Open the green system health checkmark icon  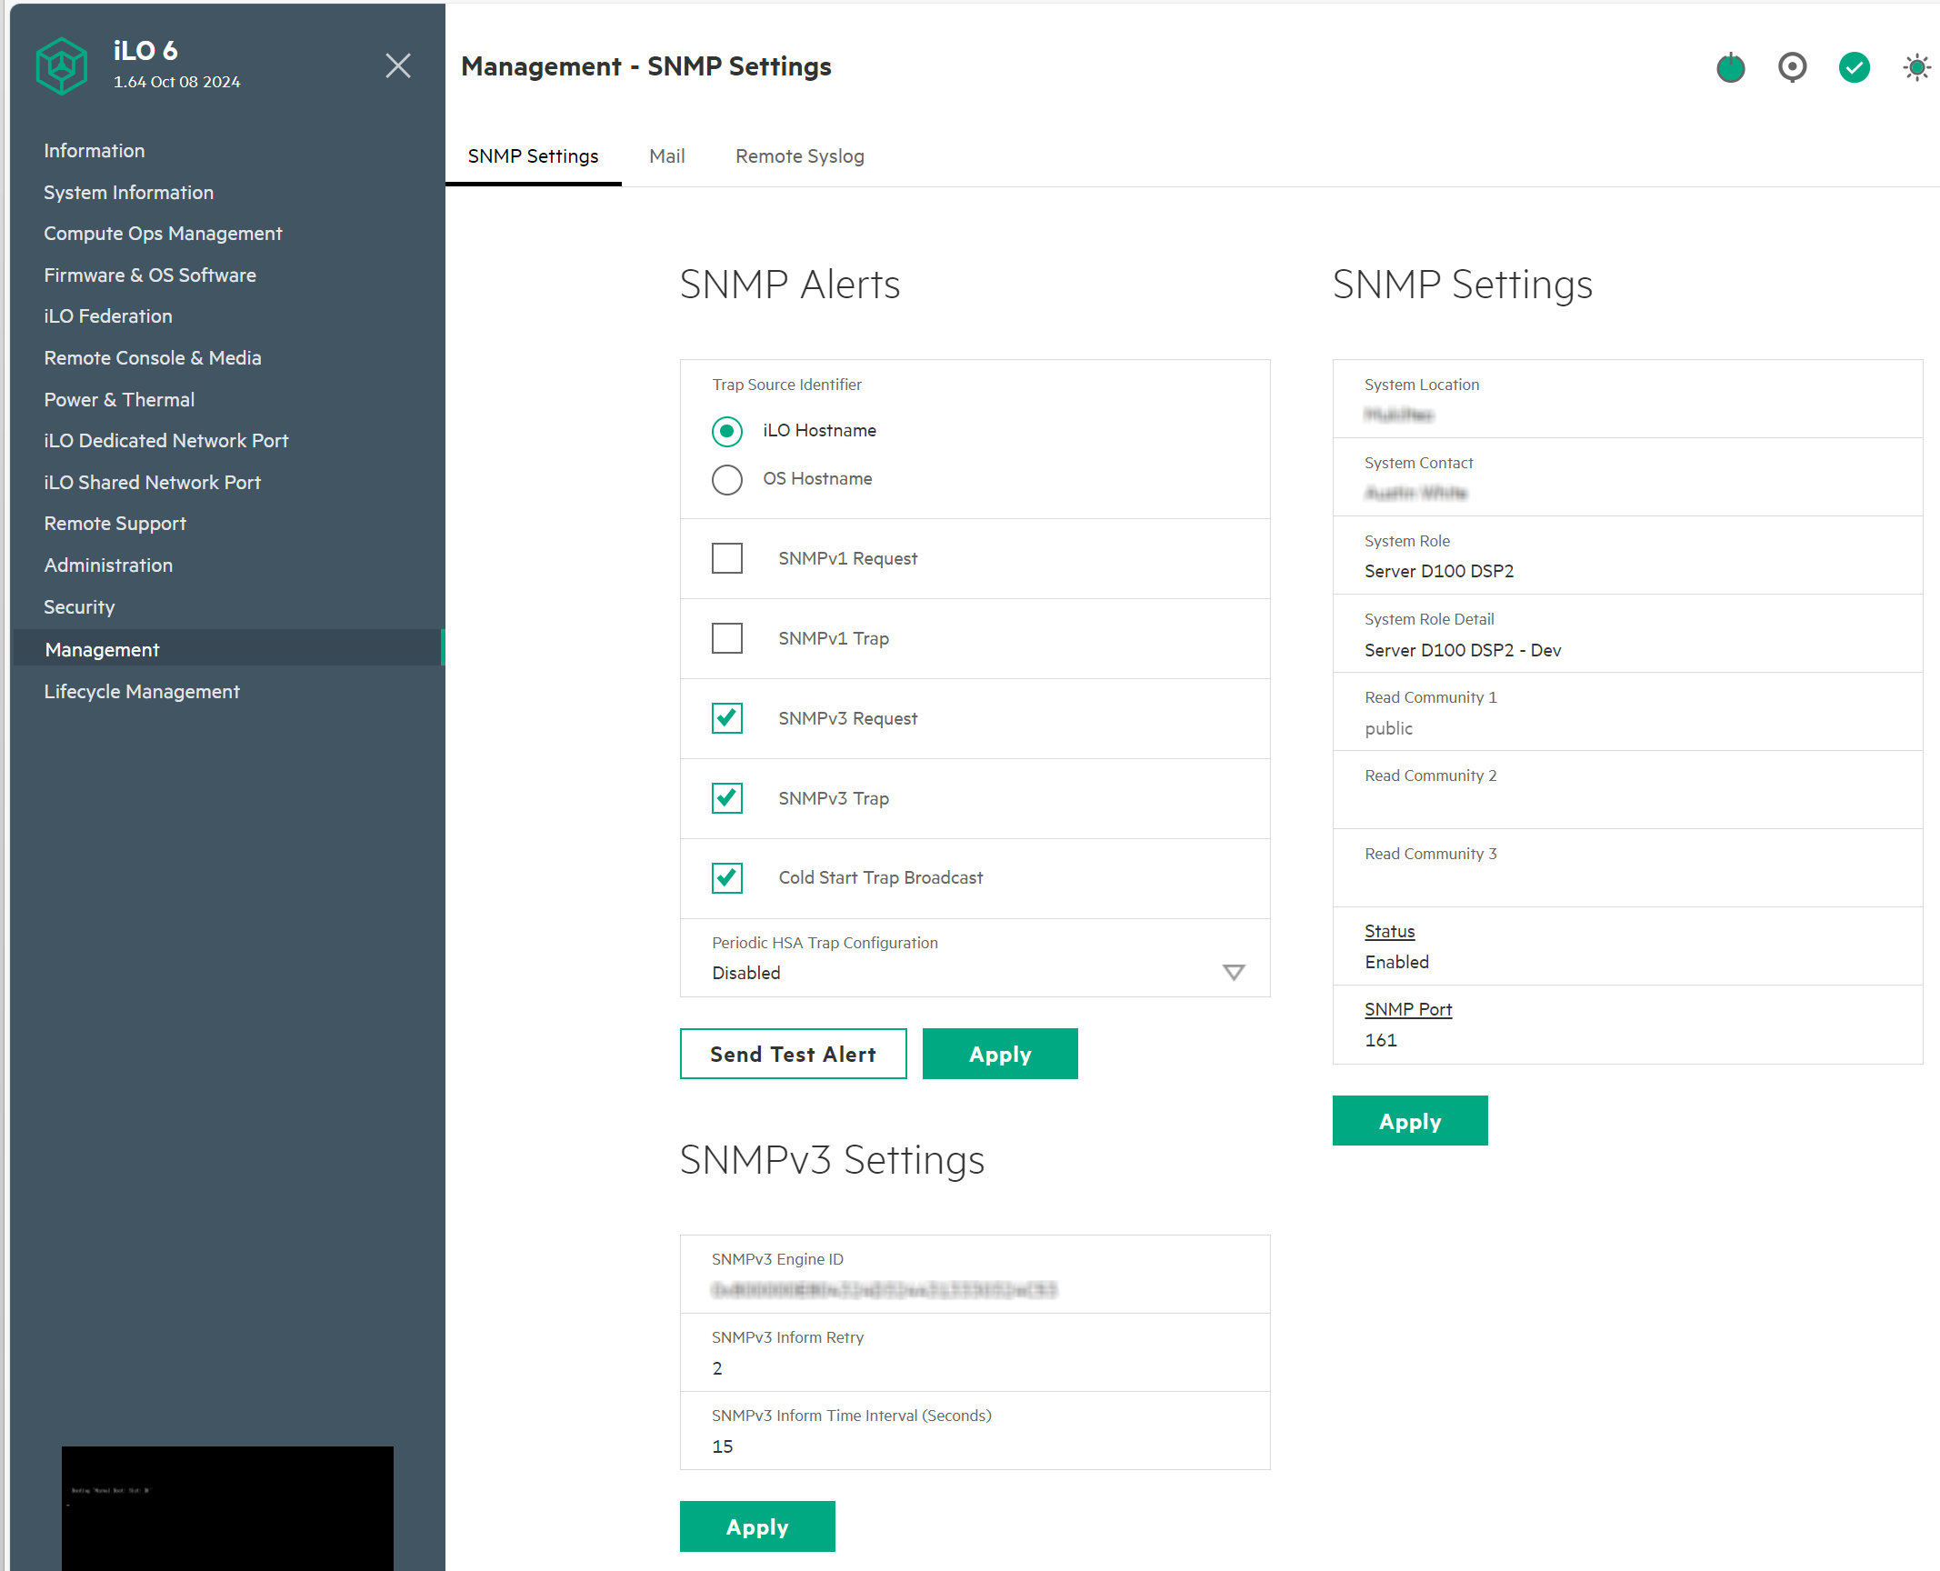[1855, 67]
